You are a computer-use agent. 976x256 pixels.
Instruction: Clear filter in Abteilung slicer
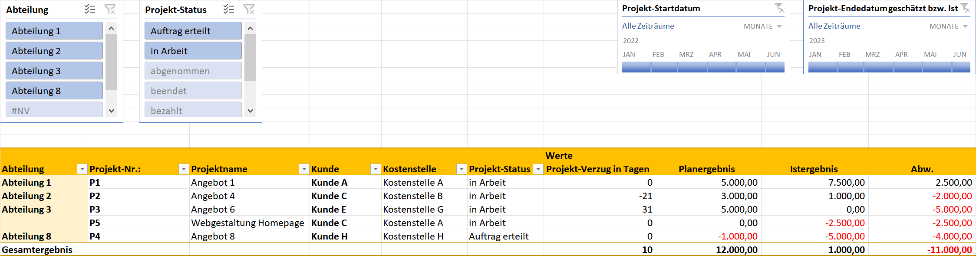(110, 9)
